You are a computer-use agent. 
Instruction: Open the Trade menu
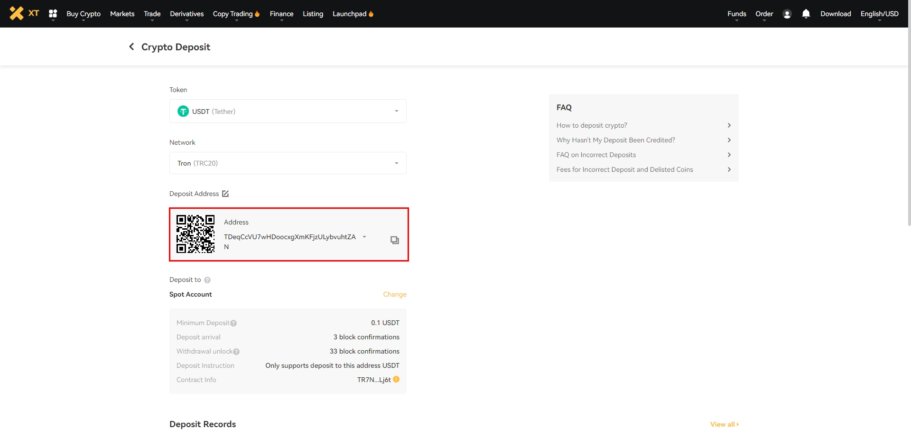tap(152, 14)
